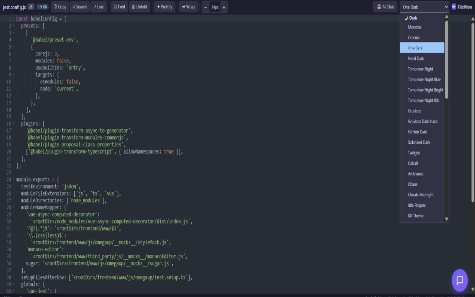Screen dimensions: 475x297
Task: Collapse fold arrow on line 3
Action: coord(13,33)
